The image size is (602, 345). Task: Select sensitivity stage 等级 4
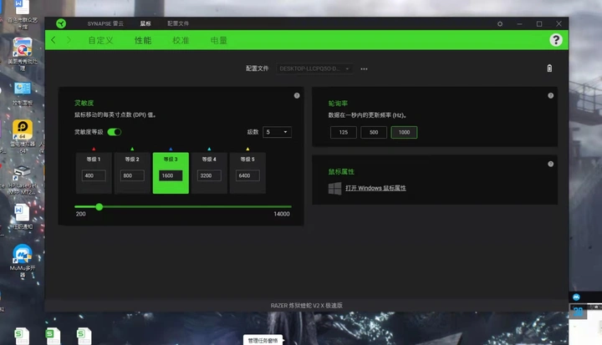(209, 173)
